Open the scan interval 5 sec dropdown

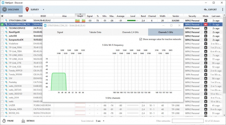coord(100,121)
